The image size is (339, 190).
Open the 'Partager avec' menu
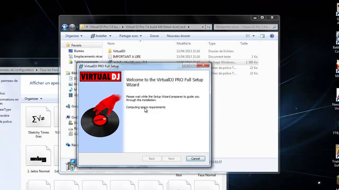click(131, 36)
